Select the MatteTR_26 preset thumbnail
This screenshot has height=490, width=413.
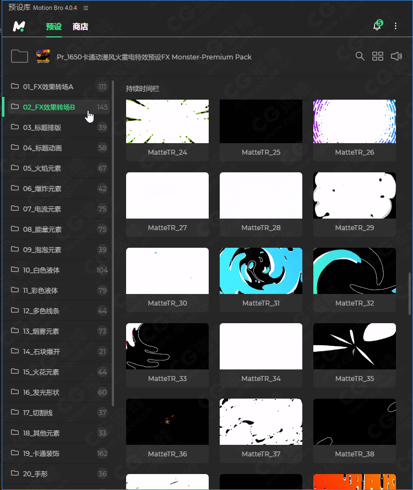tap(355, 121)
